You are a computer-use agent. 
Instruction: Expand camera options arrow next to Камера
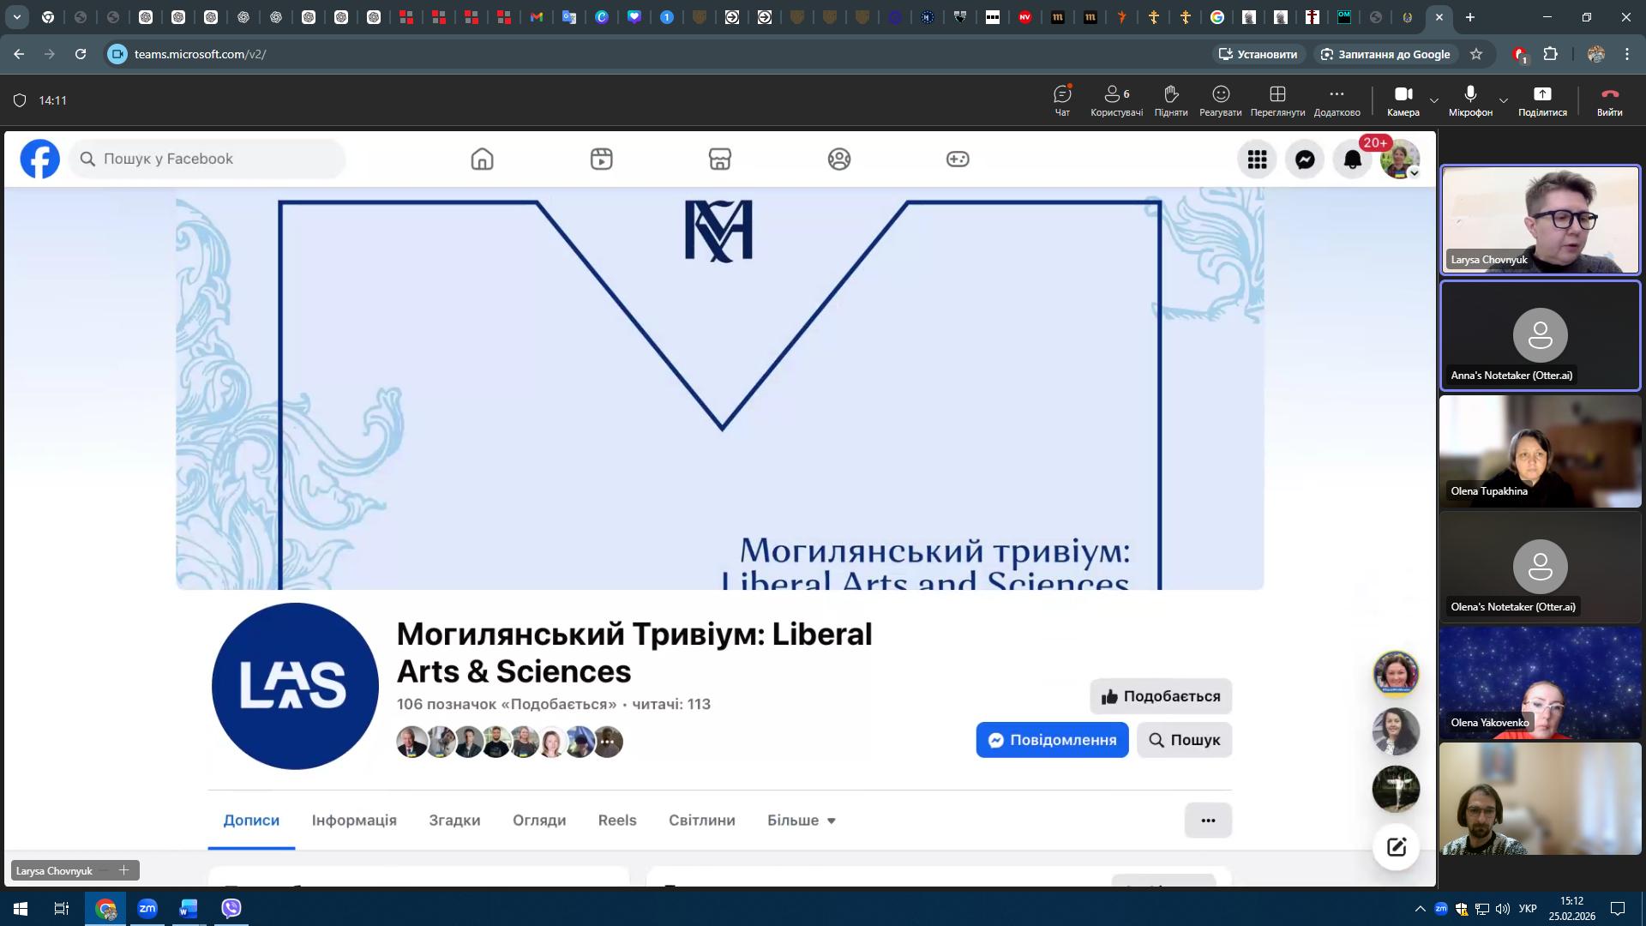(x=1433, y=100)
